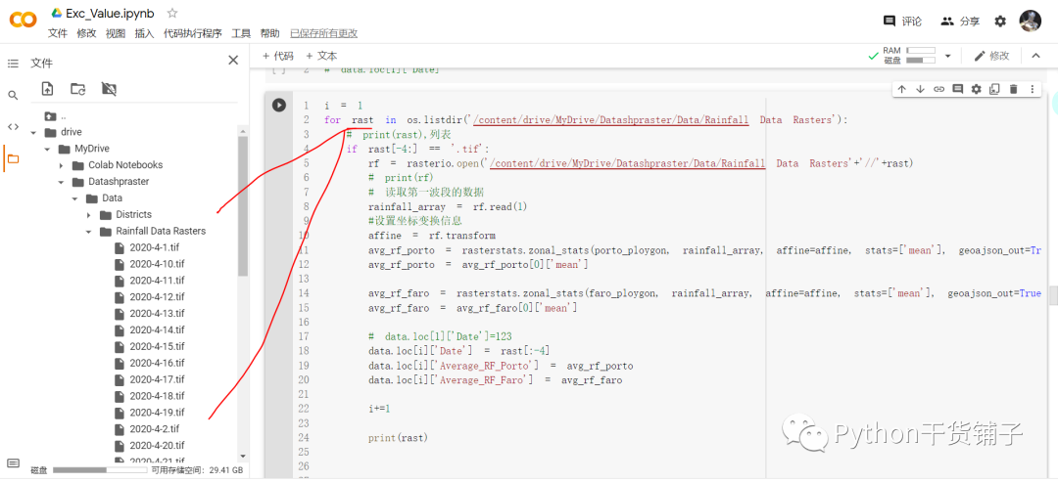Collapse the MyDrive folder
Image resolution: width=1058 pixels, height=483 pixels.
[47, 149]
